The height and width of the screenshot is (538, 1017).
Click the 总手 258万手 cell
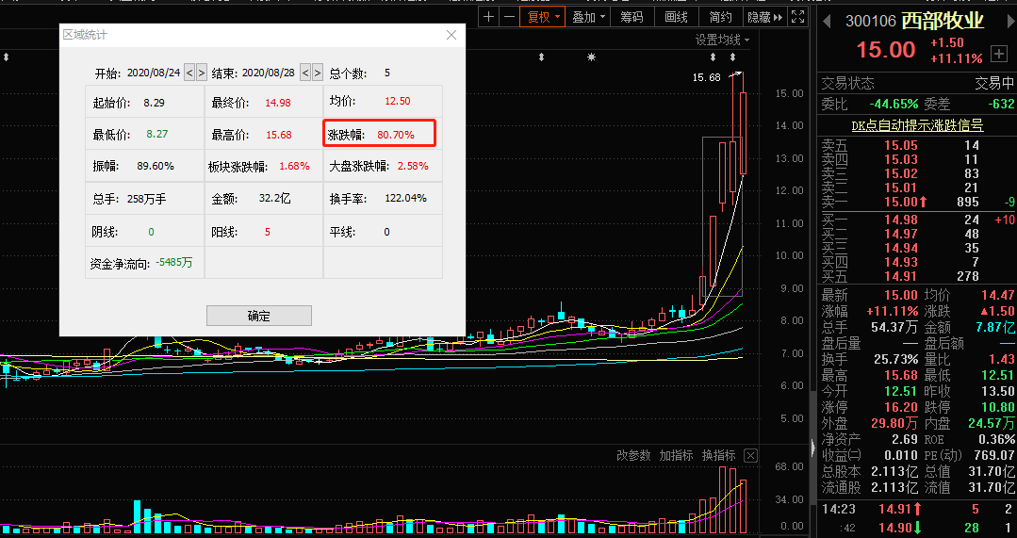(144, 199)
